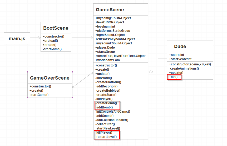Select the GameScene class header
The image size is (227, 146).
coord(110,10)
